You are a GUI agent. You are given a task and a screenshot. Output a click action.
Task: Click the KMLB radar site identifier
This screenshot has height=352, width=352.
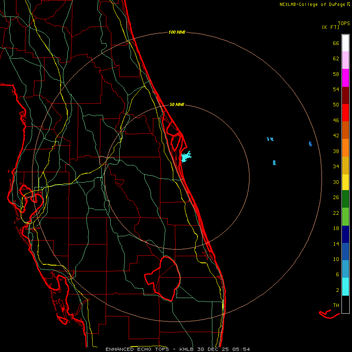tap(186, 349)
